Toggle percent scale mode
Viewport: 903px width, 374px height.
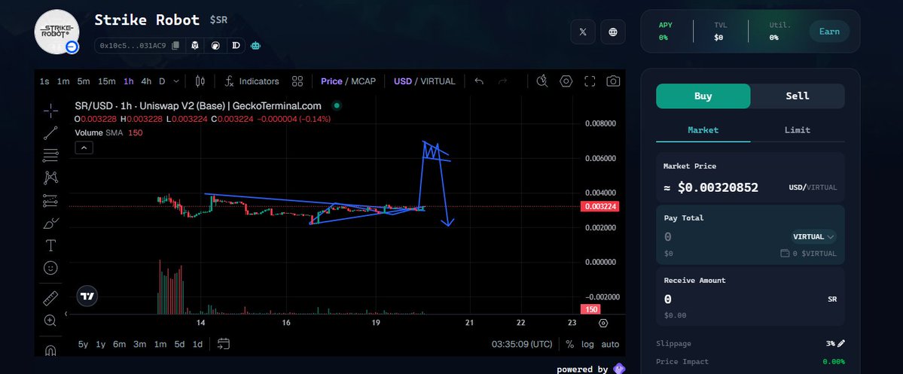569,344
